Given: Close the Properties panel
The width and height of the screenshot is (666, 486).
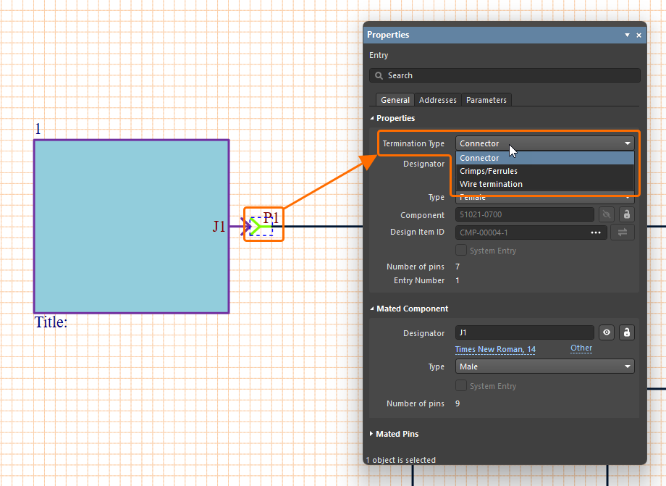Looking at the screenshot, I should 638,35.
